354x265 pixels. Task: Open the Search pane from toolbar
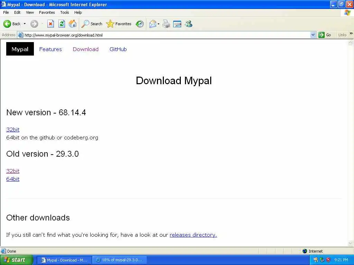coord(92,24)
